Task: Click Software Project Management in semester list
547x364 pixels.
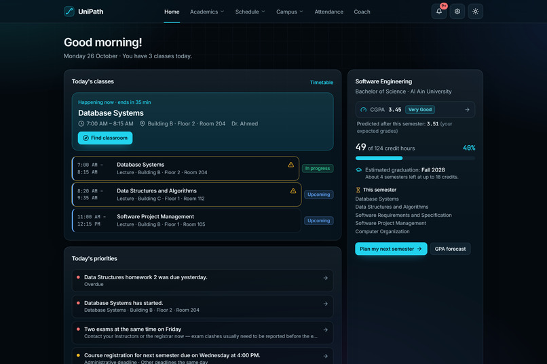Action: [390, 223]
